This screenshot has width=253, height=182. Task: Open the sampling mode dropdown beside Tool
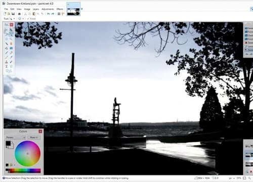21,19
